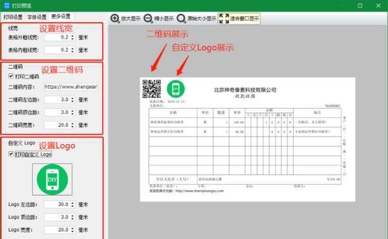The height and width of the screenshot is (239, 388).
Task: Switch to the 字体设置 tab
Action: click(37, 17)
